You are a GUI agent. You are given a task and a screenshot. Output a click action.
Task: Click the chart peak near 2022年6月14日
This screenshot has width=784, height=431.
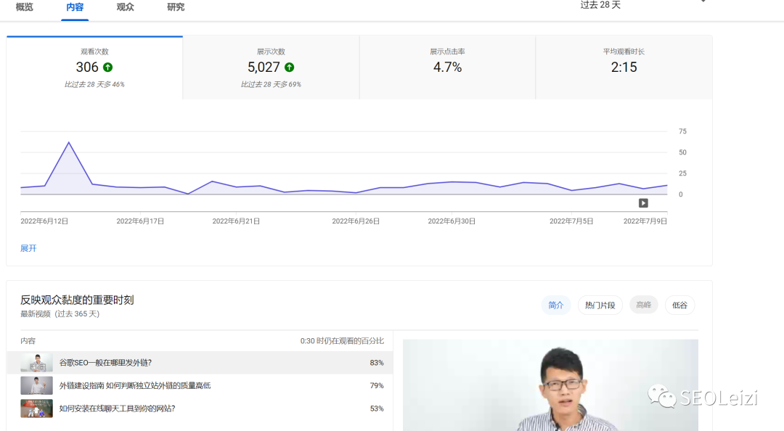pyautogui.click(x=68, y=143)
